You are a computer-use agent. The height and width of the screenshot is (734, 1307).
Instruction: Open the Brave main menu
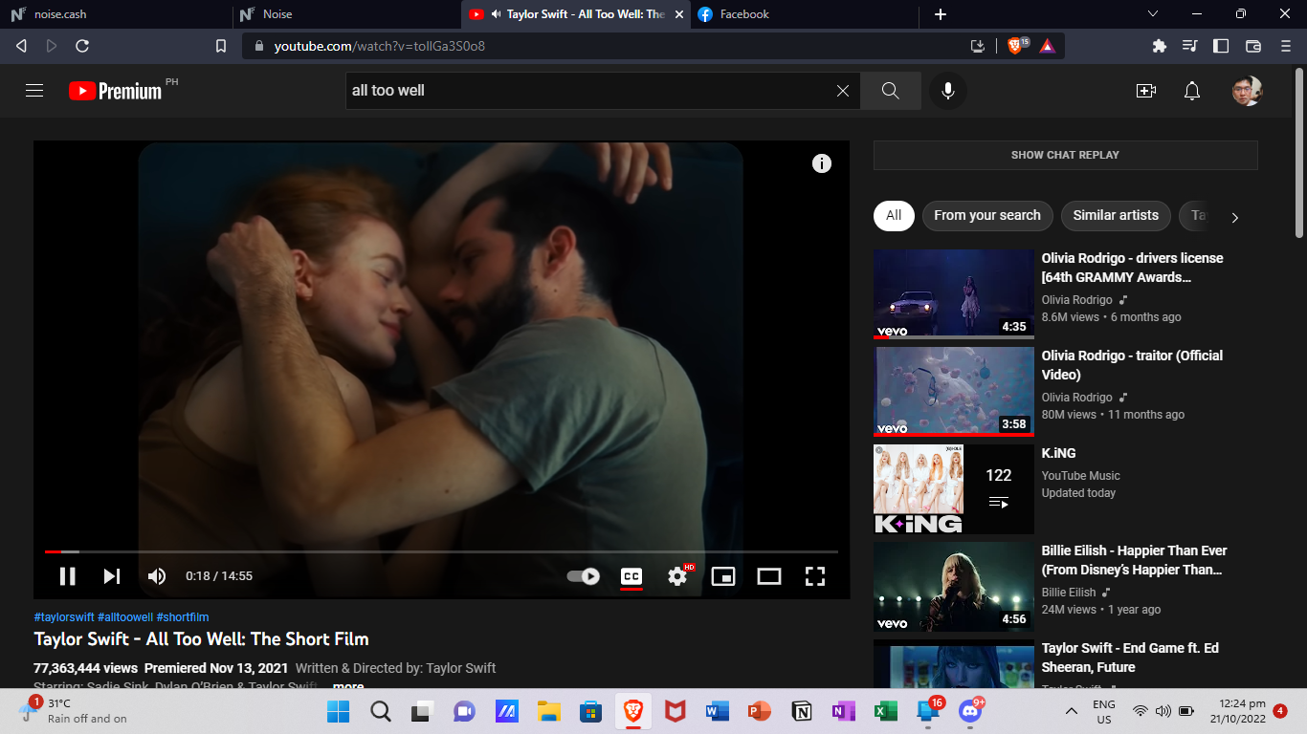point(1286,46)
